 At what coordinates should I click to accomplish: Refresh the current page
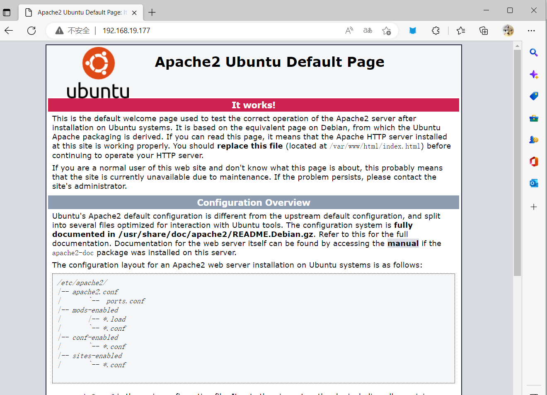pos(31,31)
